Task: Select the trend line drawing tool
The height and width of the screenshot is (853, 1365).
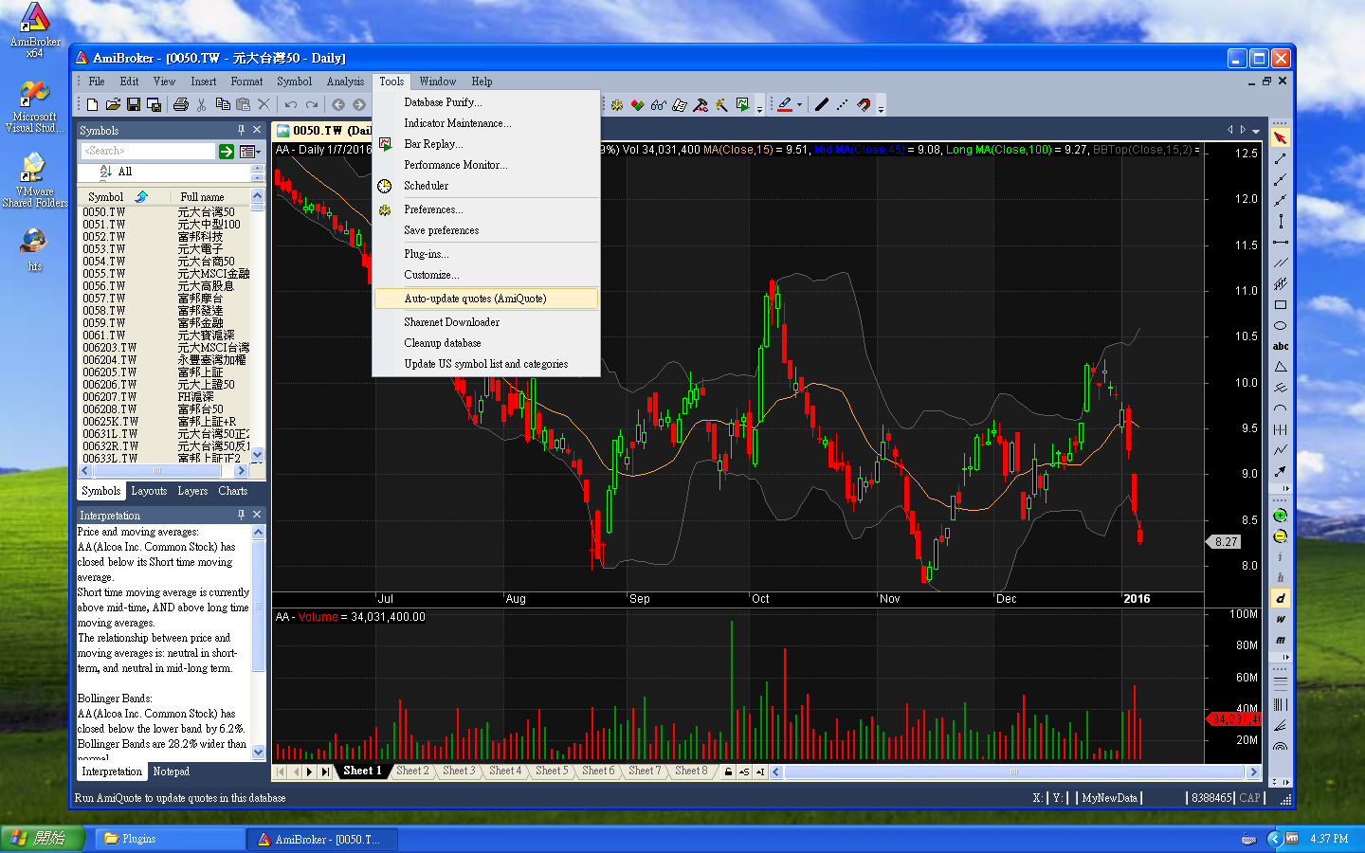Action: [1281, 158]
